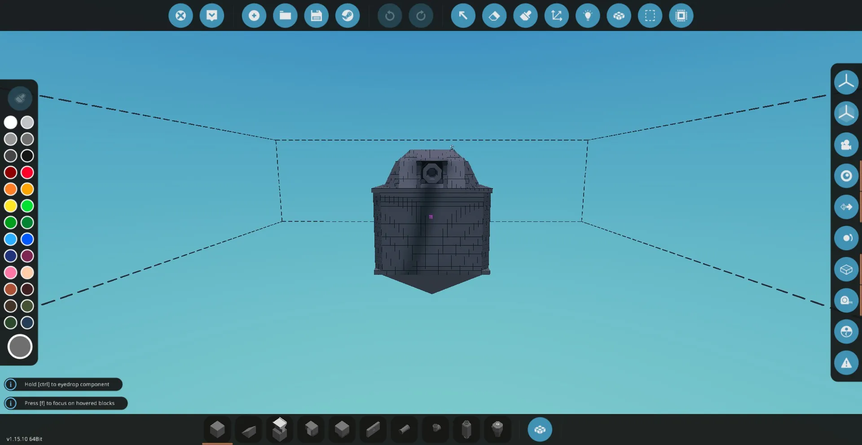Click the Steam Workshop icon

[x=347, y=16]
